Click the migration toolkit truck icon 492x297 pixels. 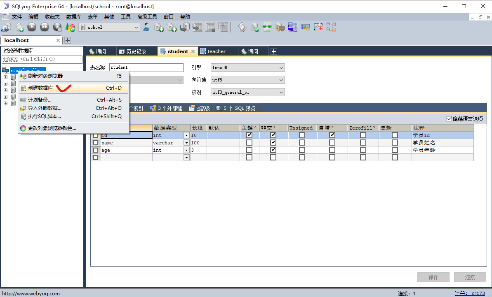(280, 27)
